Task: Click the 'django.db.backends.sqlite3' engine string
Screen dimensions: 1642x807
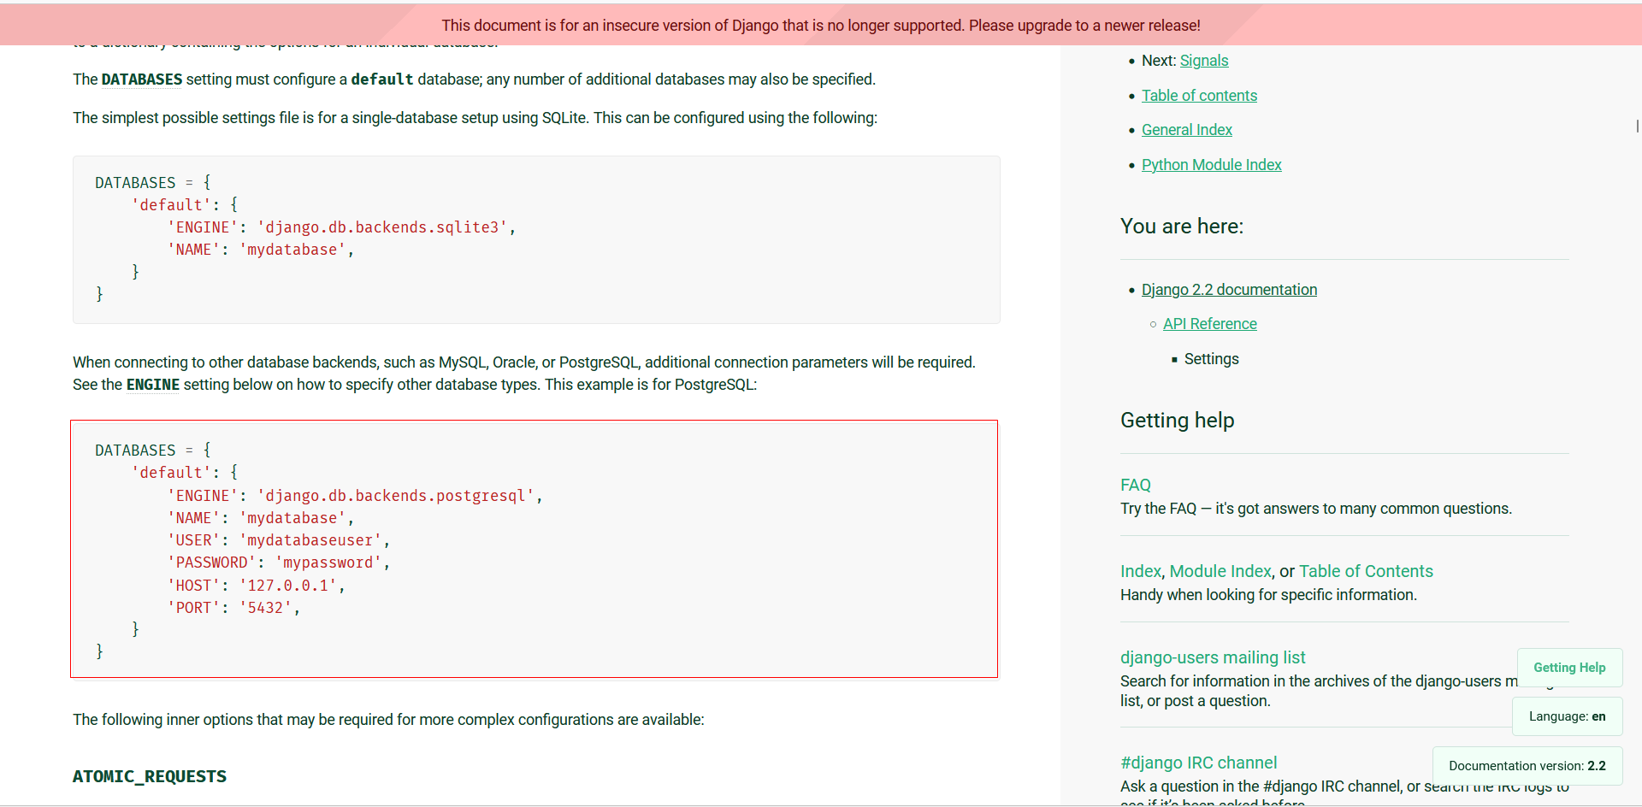Action: (x=381, y=227)
